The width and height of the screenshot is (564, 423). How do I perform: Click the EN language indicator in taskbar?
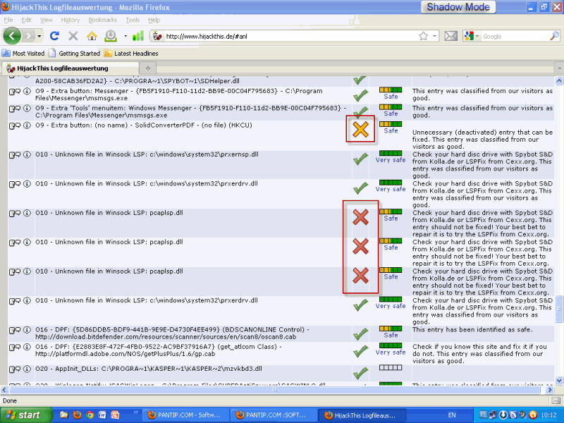[452, 415]
